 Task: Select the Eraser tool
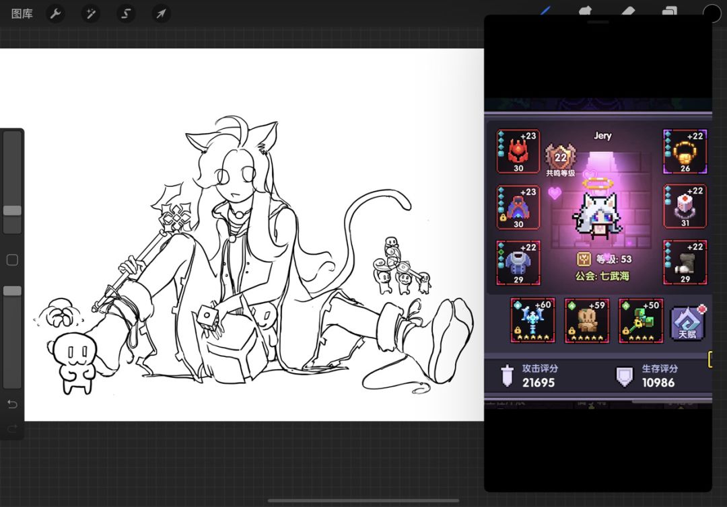627,11
